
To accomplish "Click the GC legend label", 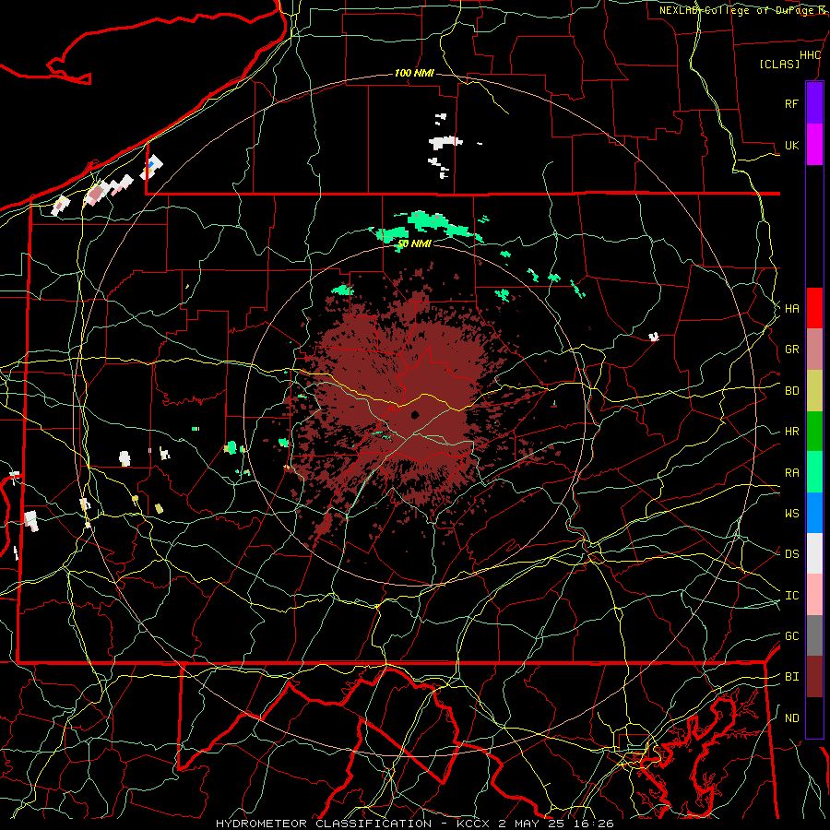I will pos(791,635).
